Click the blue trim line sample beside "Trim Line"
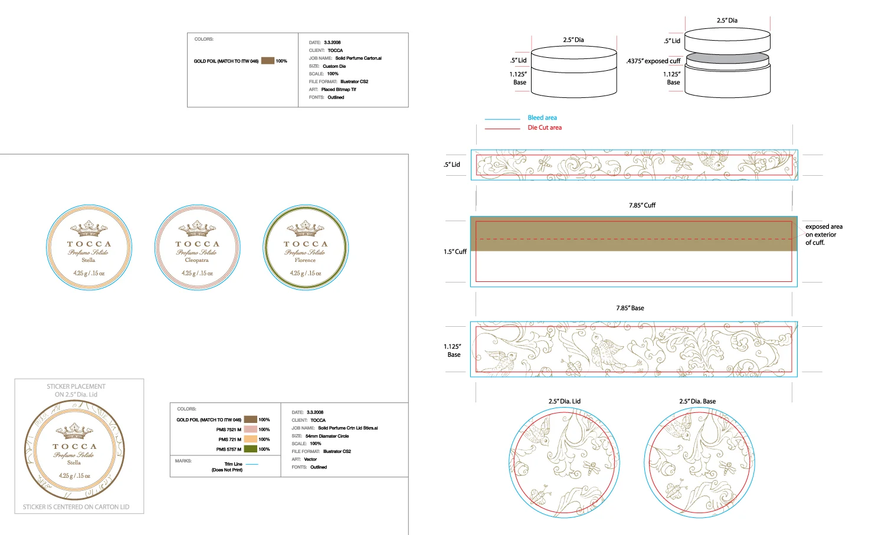 pyautogui.click(x=252, y=464)
